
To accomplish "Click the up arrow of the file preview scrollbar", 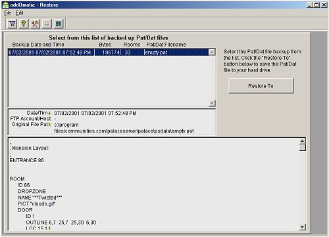I will (x=302, y=141).
